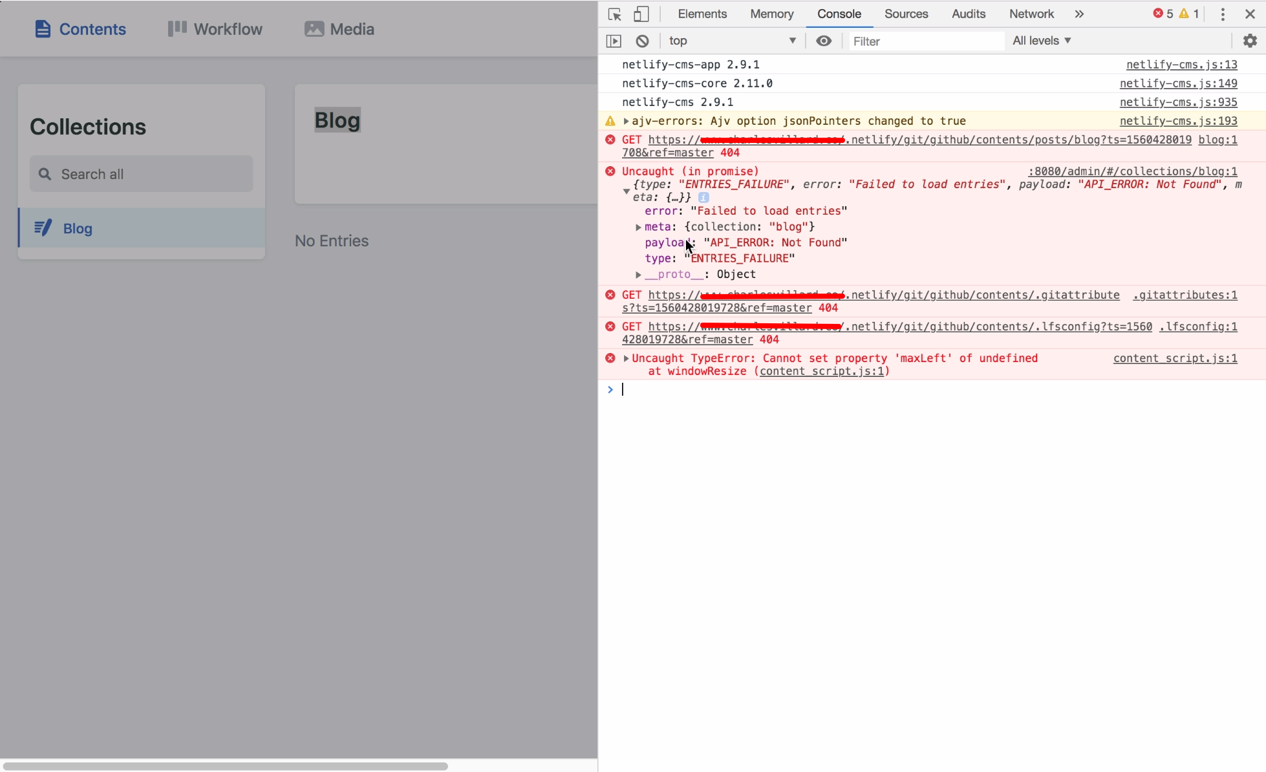Click the Blog heading text
Viewport: 1266px width, 772px height.
(338, 120)
